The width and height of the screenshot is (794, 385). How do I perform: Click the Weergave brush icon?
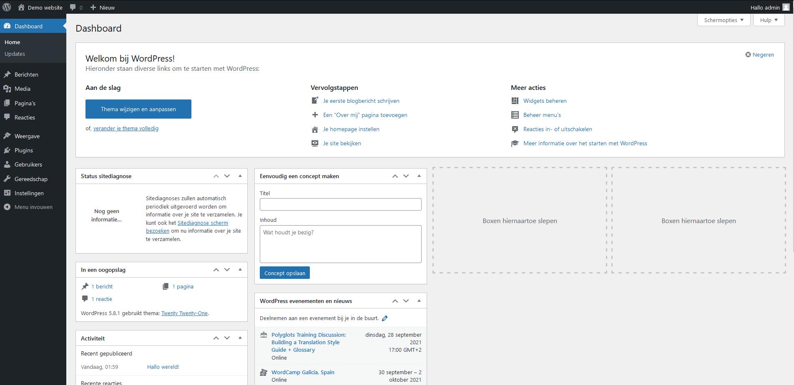point(7,136)
